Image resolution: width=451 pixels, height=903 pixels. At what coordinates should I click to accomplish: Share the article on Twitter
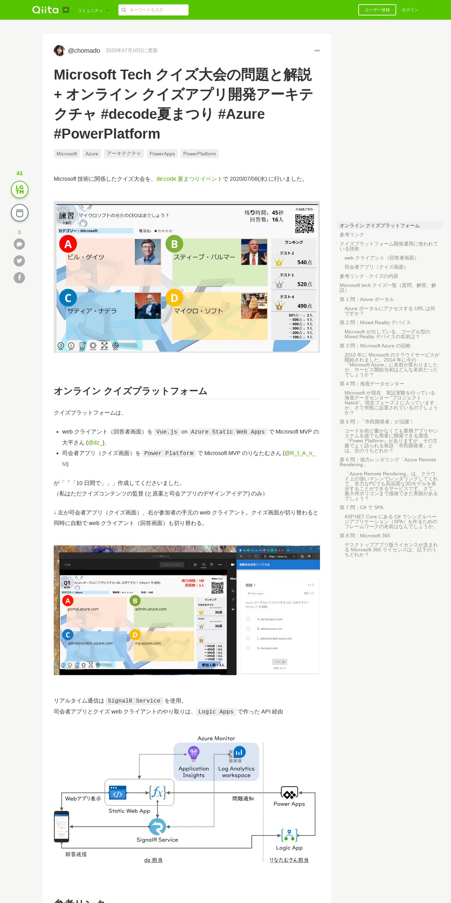coord(19,261)
